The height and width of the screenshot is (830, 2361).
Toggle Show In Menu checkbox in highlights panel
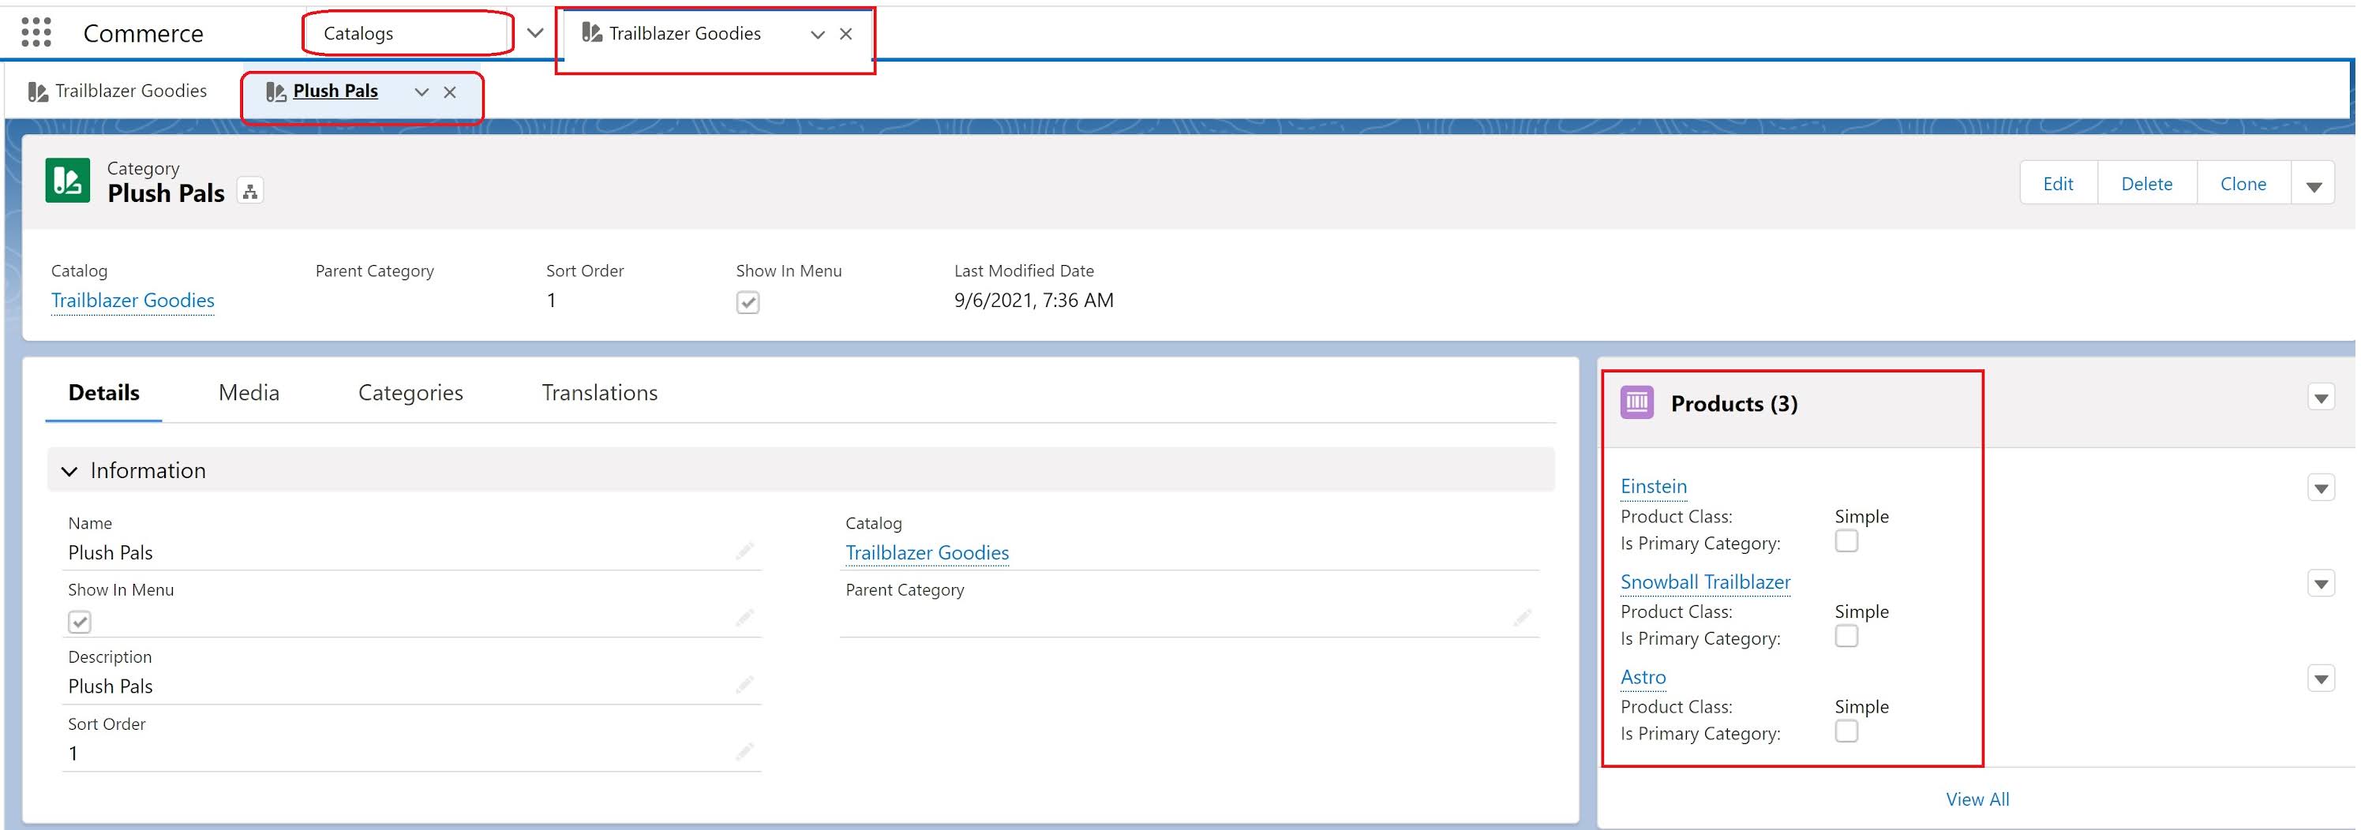tap(748, 302)
